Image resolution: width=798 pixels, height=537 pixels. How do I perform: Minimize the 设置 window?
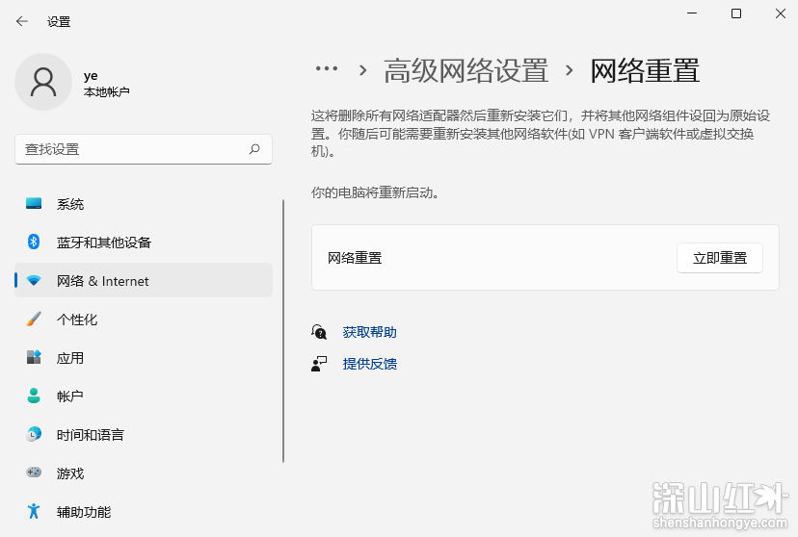(692, 13)
